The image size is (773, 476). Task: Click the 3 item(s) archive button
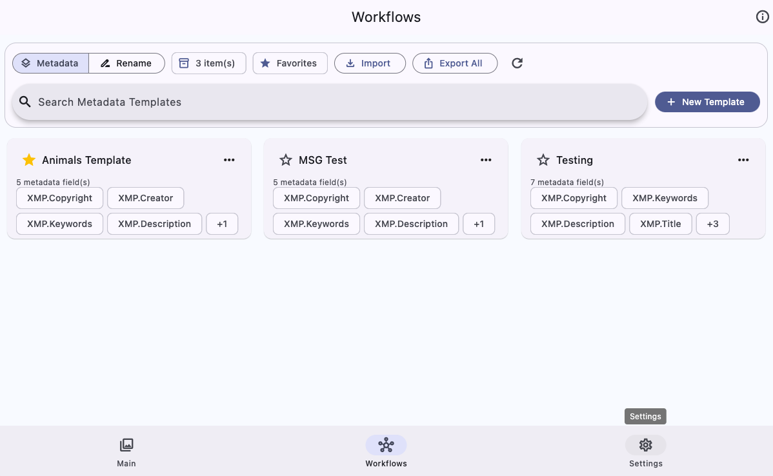208,63
